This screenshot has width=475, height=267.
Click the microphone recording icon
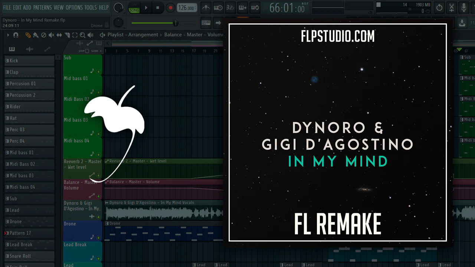[x=464, y=8]
